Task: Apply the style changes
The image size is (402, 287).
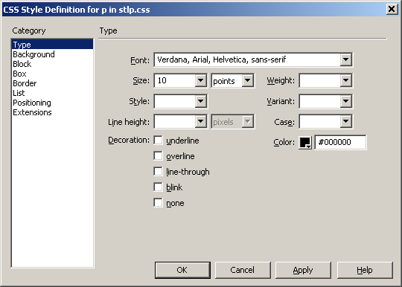Action: tap(303, 270)
